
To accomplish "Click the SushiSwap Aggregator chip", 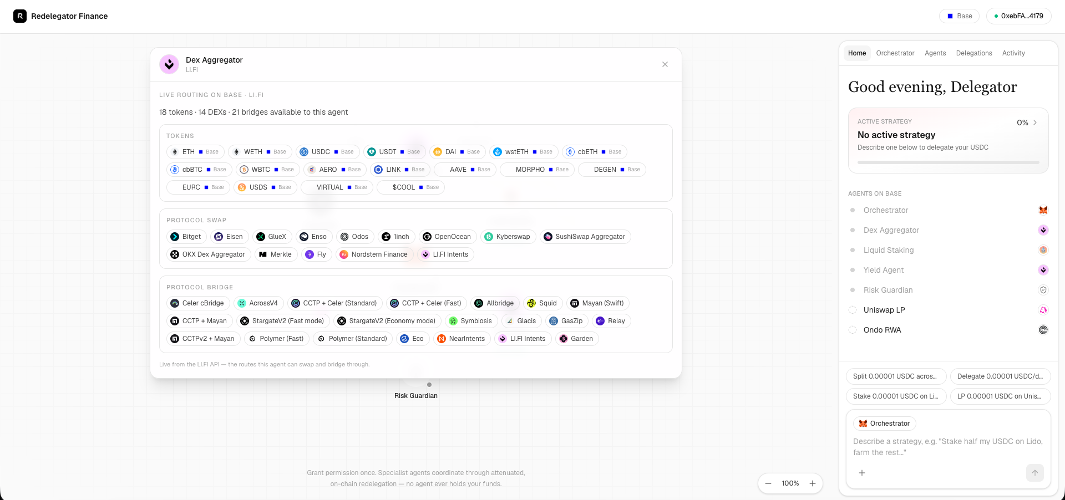I will click(x=585, y=237).
